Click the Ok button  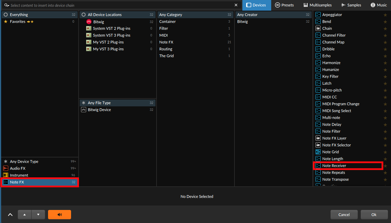(x=374, y=214)
